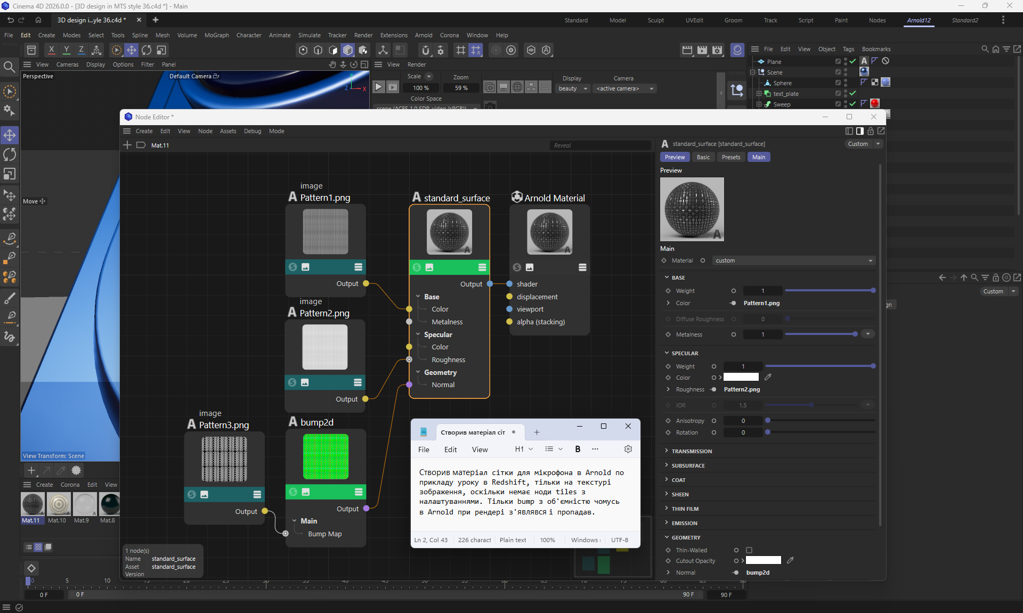Expand the TRANSMISSION section

(691, 451)
